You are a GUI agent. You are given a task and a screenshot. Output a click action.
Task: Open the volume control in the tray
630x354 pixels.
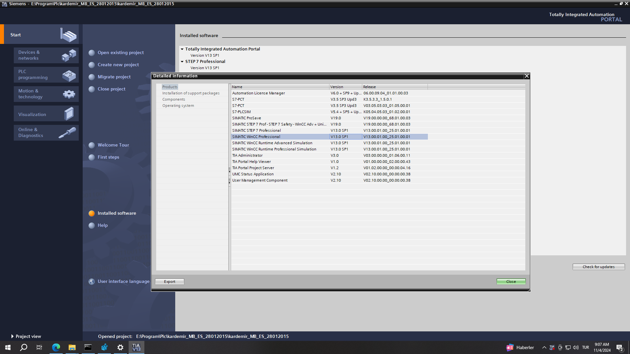click(x=576, y=347)
